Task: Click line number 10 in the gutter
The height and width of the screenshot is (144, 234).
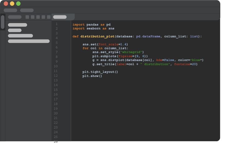Action: (56, 66)
